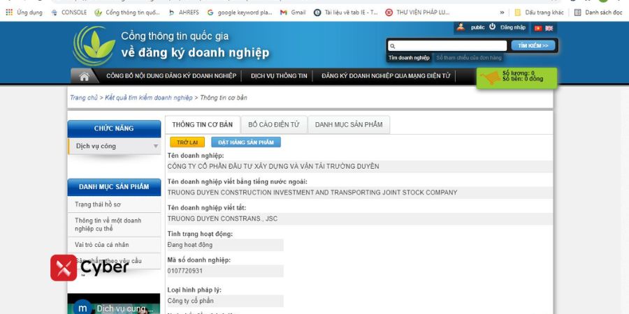Click the TRUONG DUYEN CONSTRUCTION INVESTMENT foreign name
The width and height of the screenshot is (629, 314).
[312, 193]
